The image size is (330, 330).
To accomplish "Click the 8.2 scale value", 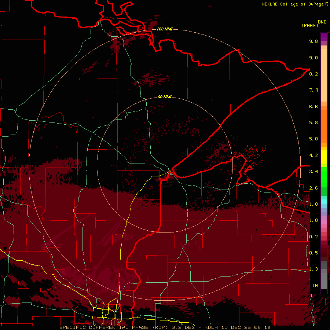I will coord(313,74).
